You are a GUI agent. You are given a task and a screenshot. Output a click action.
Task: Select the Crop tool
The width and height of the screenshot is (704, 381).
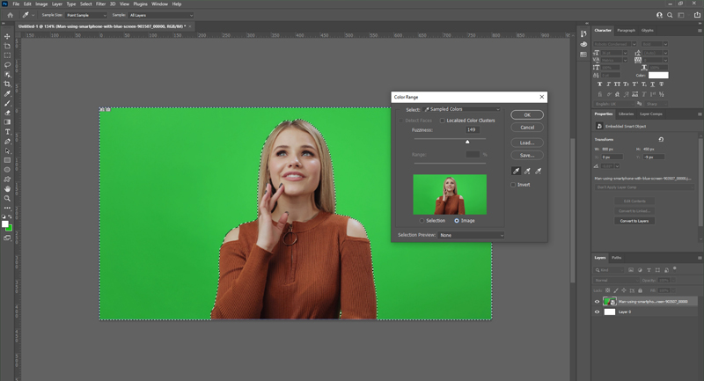pos(7,84)
